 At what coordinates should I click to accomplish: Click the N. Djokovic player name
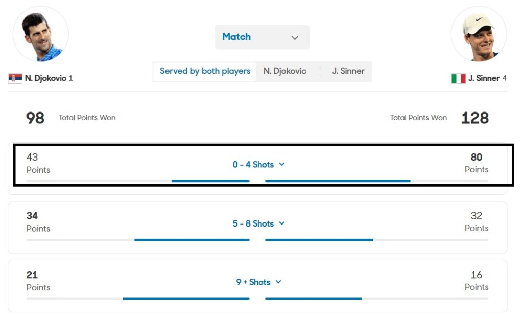(45, 79)
